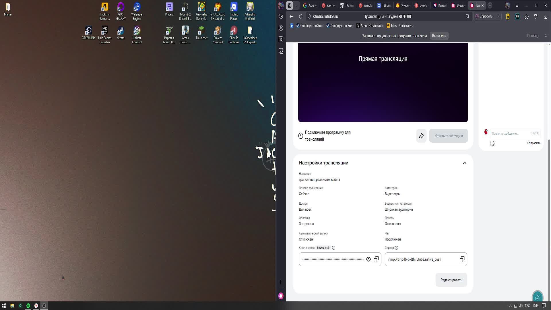Image resolution: width=551 pixels, height=310 pixels.
Task: Click the help icon next to Ключ потока
Action: [x=333, y=248]
